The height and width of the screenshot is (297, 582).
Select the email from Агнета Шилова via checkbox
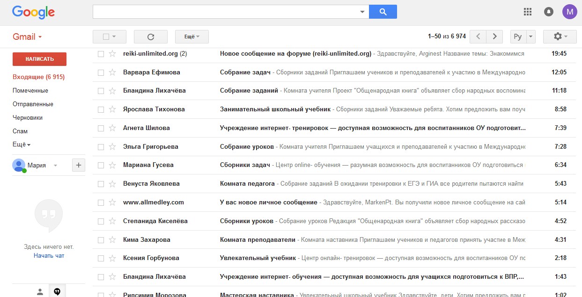point(101,128)
